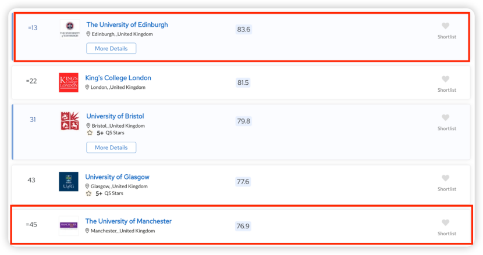The width and height of the screenshot is (483, 255).
Task: Expand More Details for University of Edinburgh
Action: tap(111, 49)
